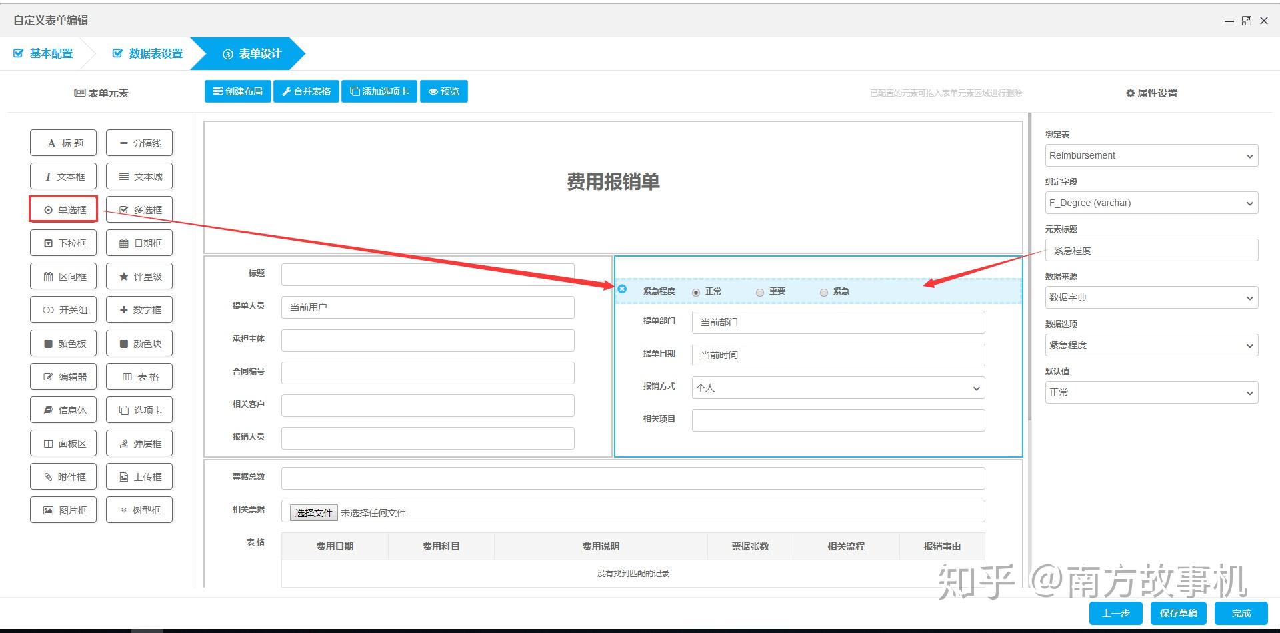Viewport: 1280px width, 633px height.
Task: Choose the 评星级 star rating element
Action: pyautogui.click(x=139, y=276)
